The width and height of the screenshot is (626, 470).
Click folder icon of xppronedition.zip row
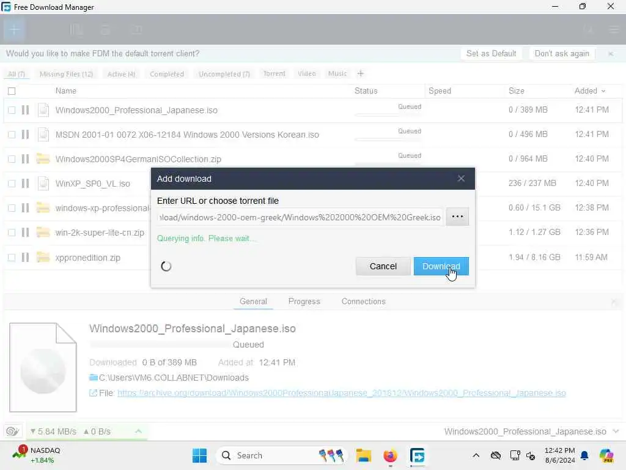pos(43,257)
